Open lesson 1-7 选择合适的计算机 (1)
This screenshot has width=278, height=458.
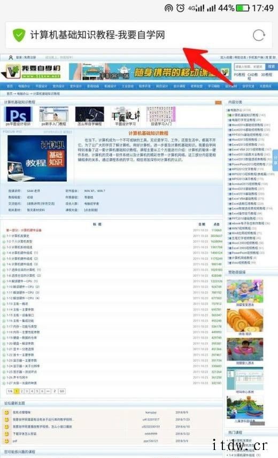[24, 270]
